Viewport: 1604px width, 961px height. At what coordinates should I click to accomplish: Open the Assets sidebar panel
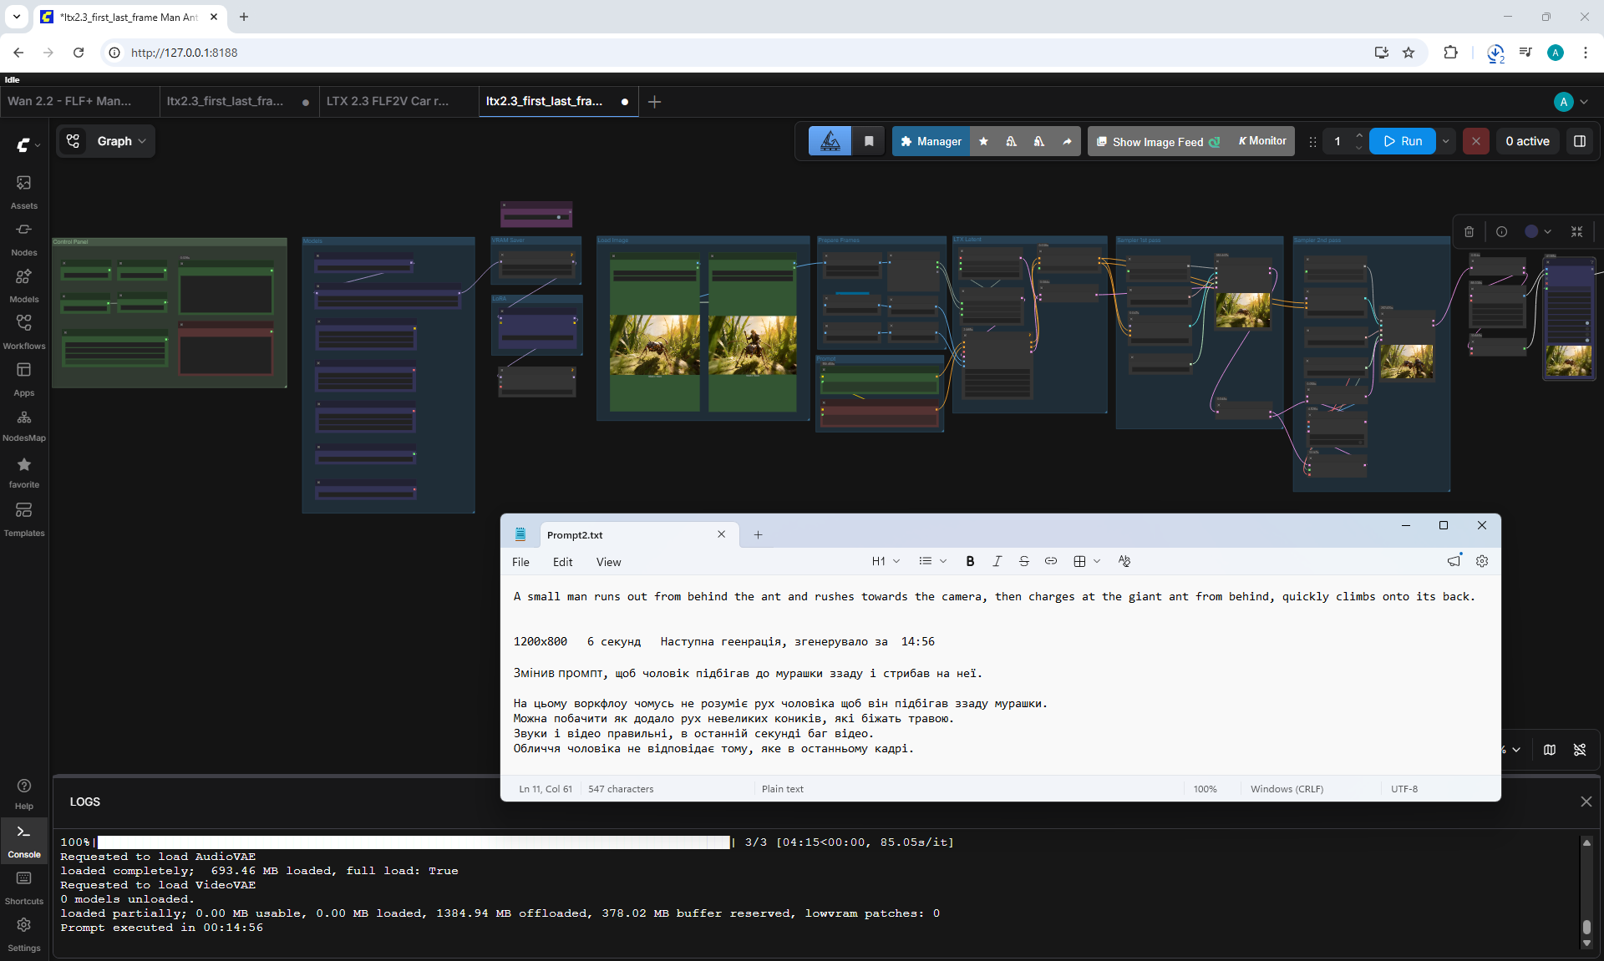(23, 191)
